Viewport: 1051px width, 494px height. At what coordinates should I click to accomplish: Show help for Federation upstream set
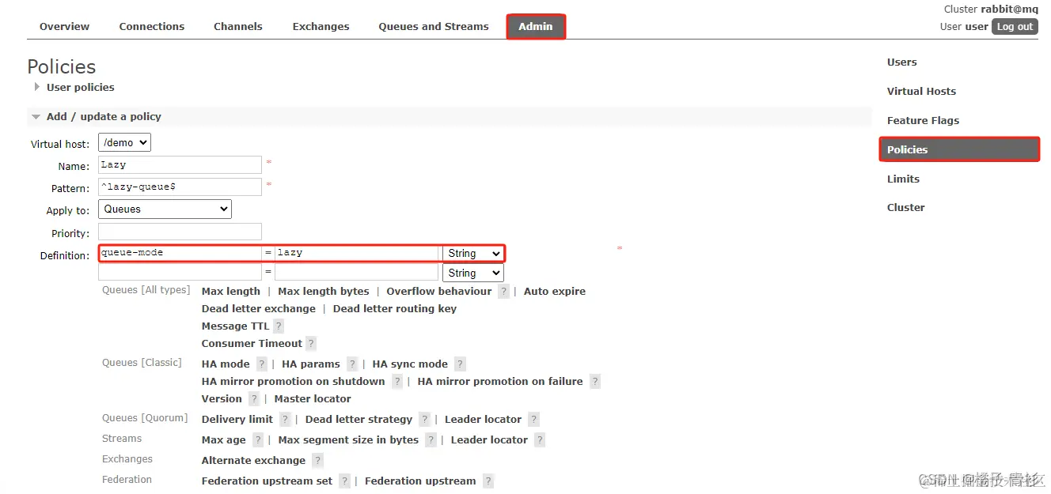pos(345,481)
